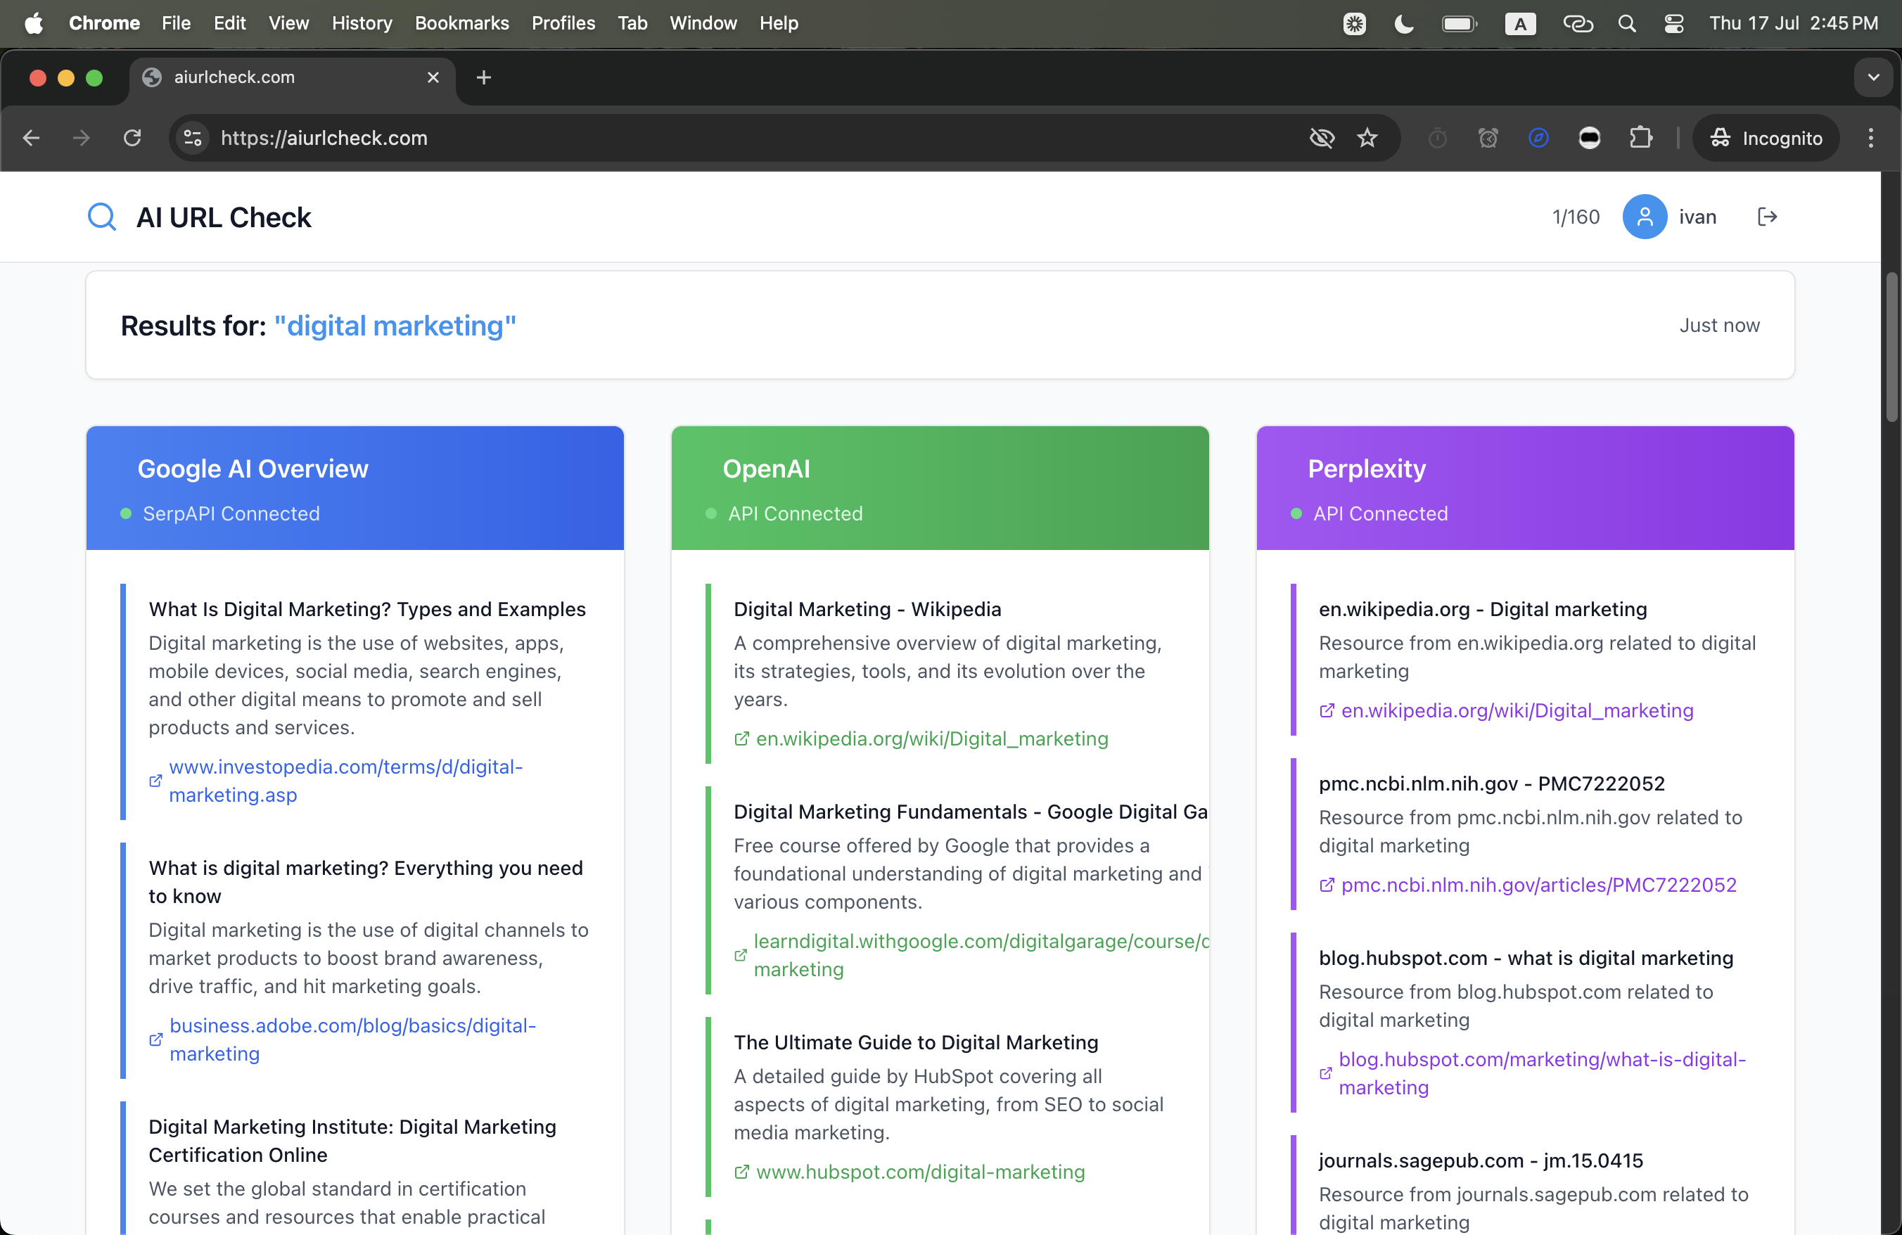
Task: Expand the tab search dropdown arrow
Action: (1873, 77)
